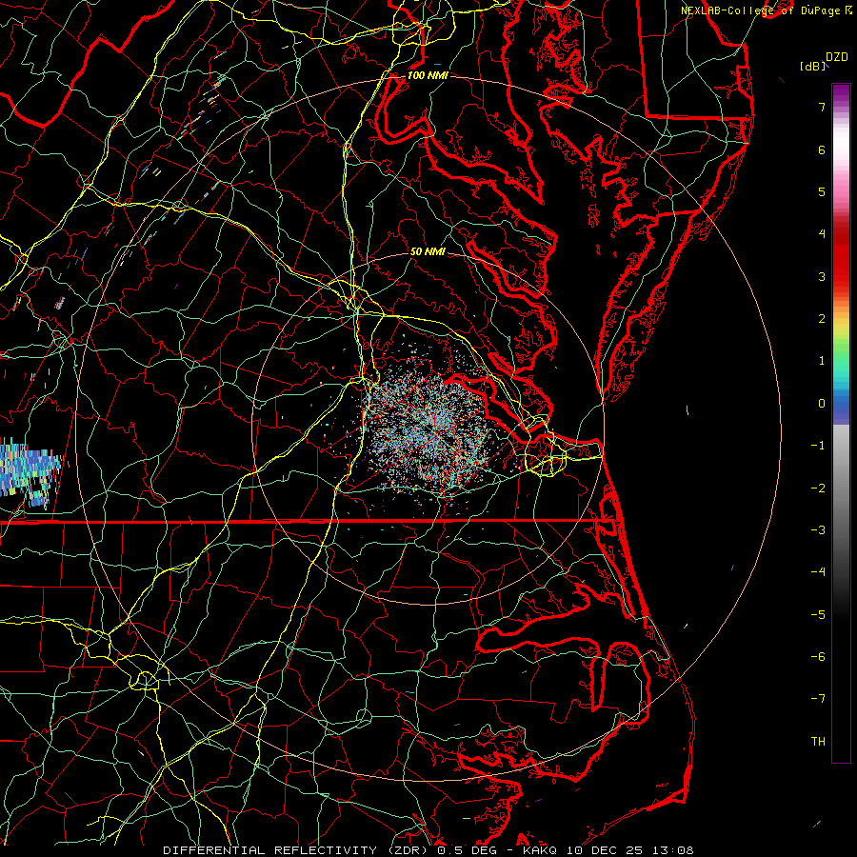Click the "-1" value on the scale

pyautogui.click(x=818, y=446)
